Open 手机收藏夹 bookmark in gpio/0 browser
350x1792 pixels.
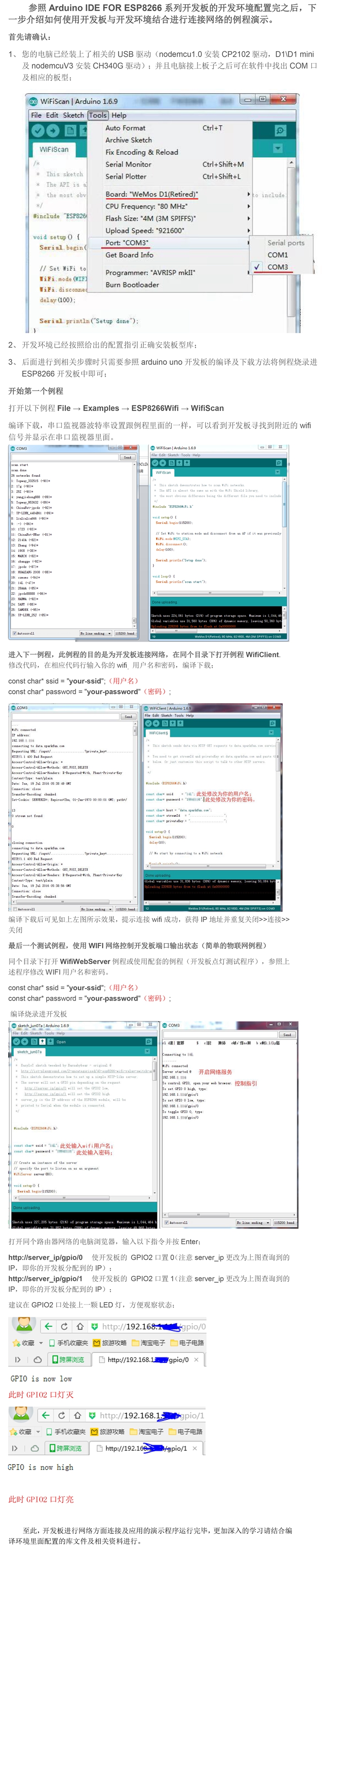(x=68, y=1343)
